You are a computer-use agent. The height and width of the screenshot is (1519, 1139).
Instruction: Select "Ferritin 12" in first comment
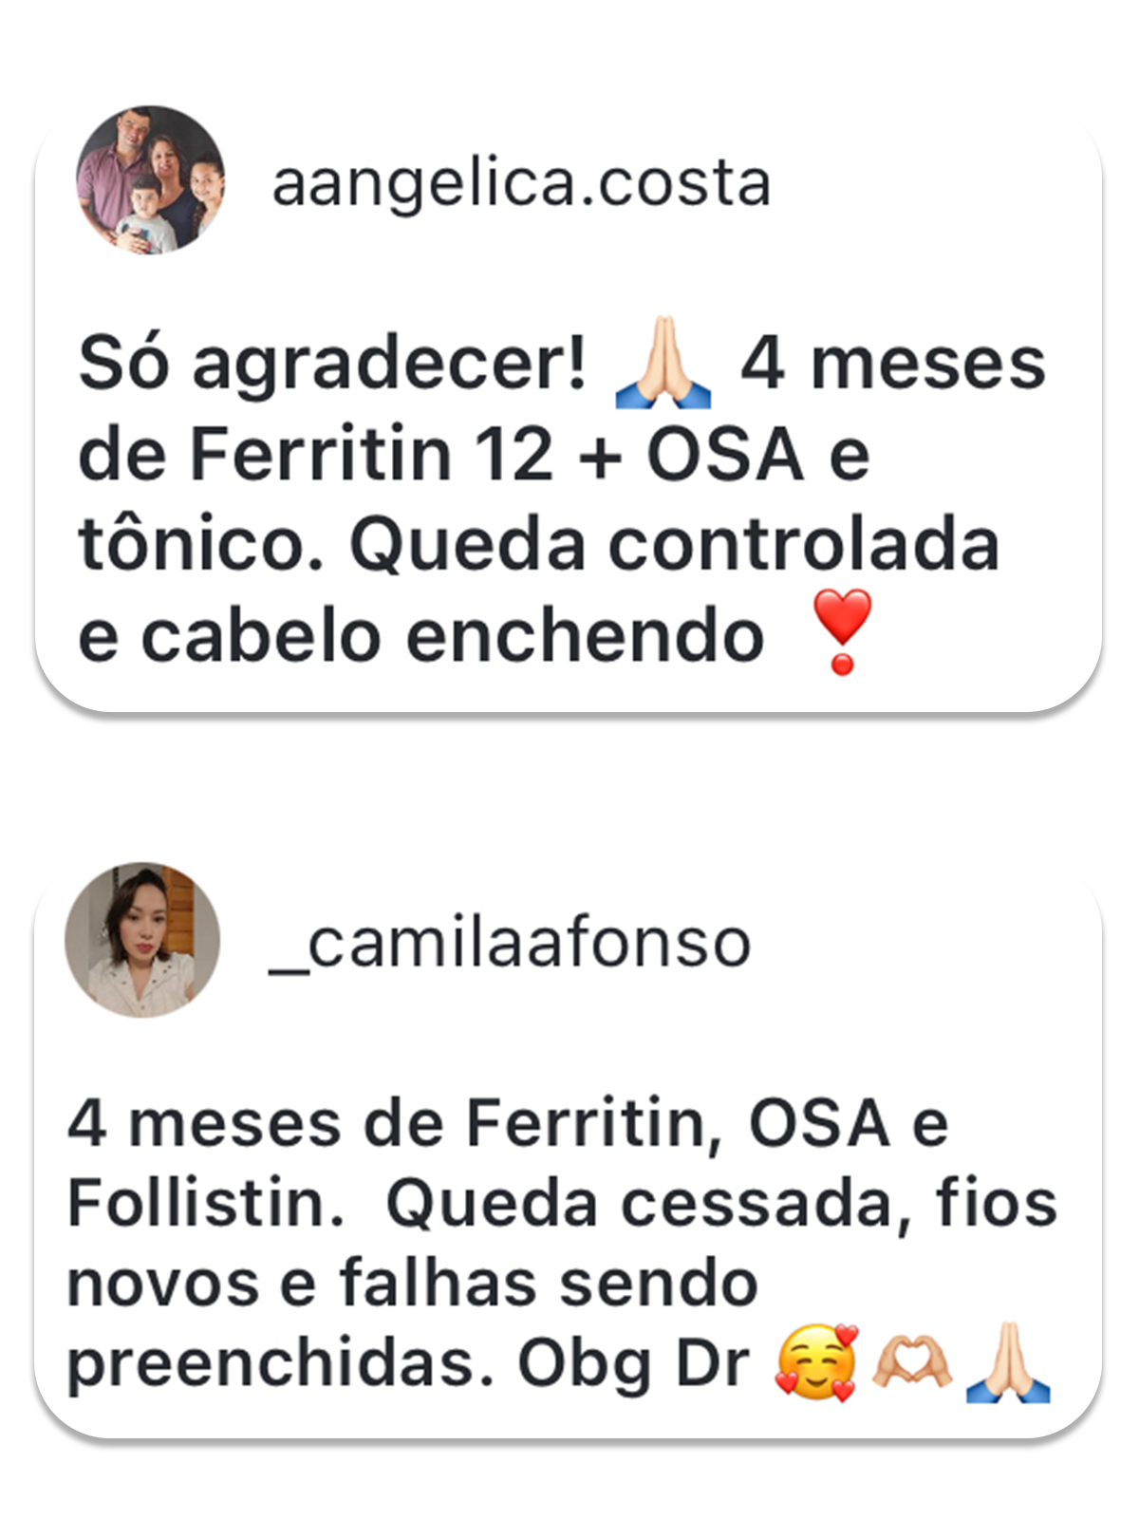[371, 455]
